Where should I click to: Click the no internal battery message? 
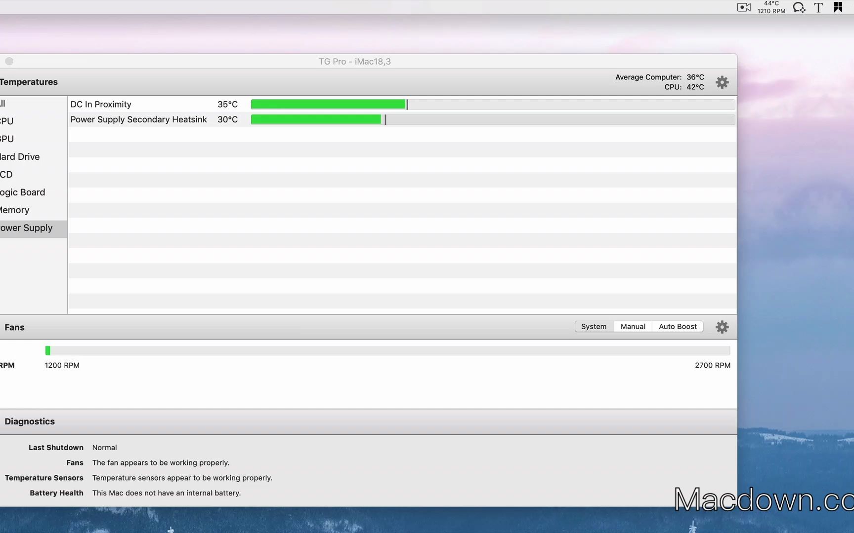[x=166, y=493]
